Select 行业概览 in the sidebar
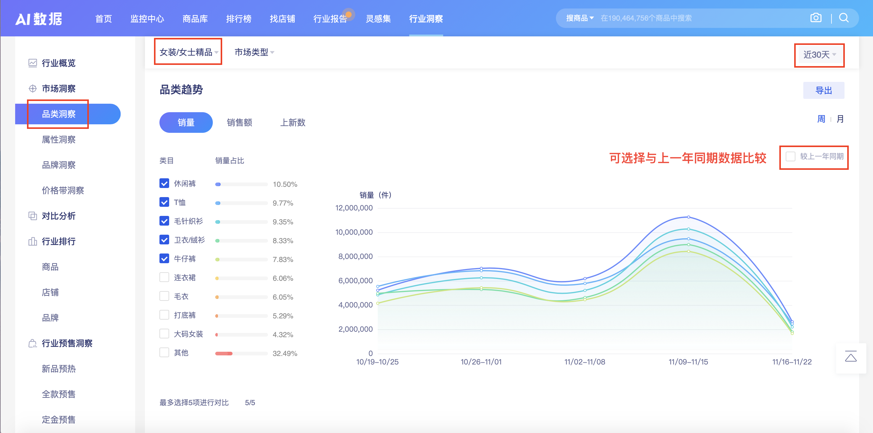Screen dimensions: 873x433 [58, 63]
